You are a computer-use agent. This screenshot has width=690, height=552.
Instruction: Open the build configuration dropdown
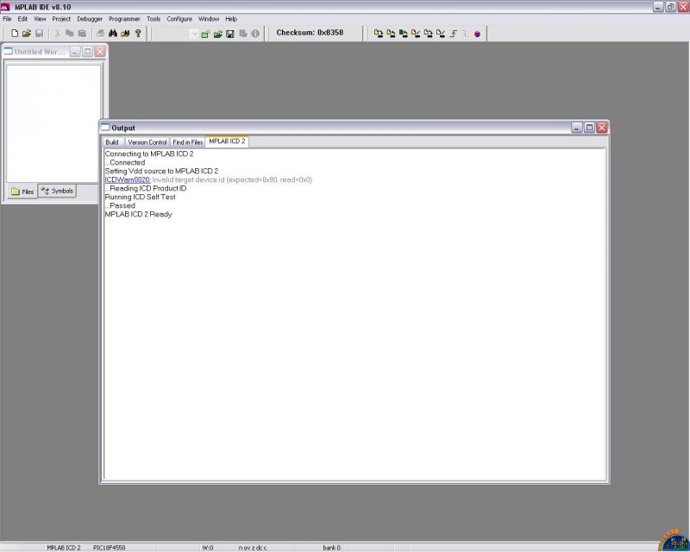pyautogui.click(x=194, y=34)
